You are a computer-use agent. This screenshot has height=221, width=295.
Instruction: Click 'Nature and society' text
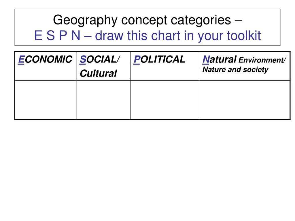click(235, 70)
